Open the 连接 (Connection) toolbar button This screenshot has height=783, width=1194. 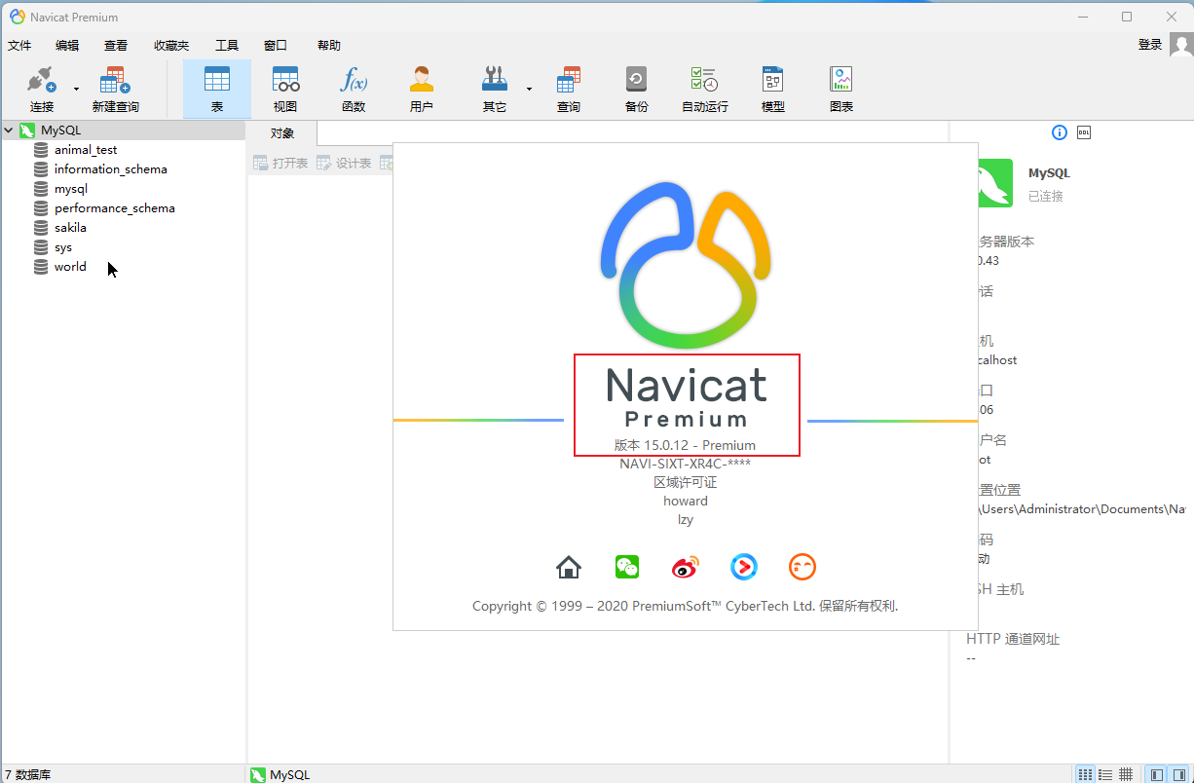tap(42, 90)
